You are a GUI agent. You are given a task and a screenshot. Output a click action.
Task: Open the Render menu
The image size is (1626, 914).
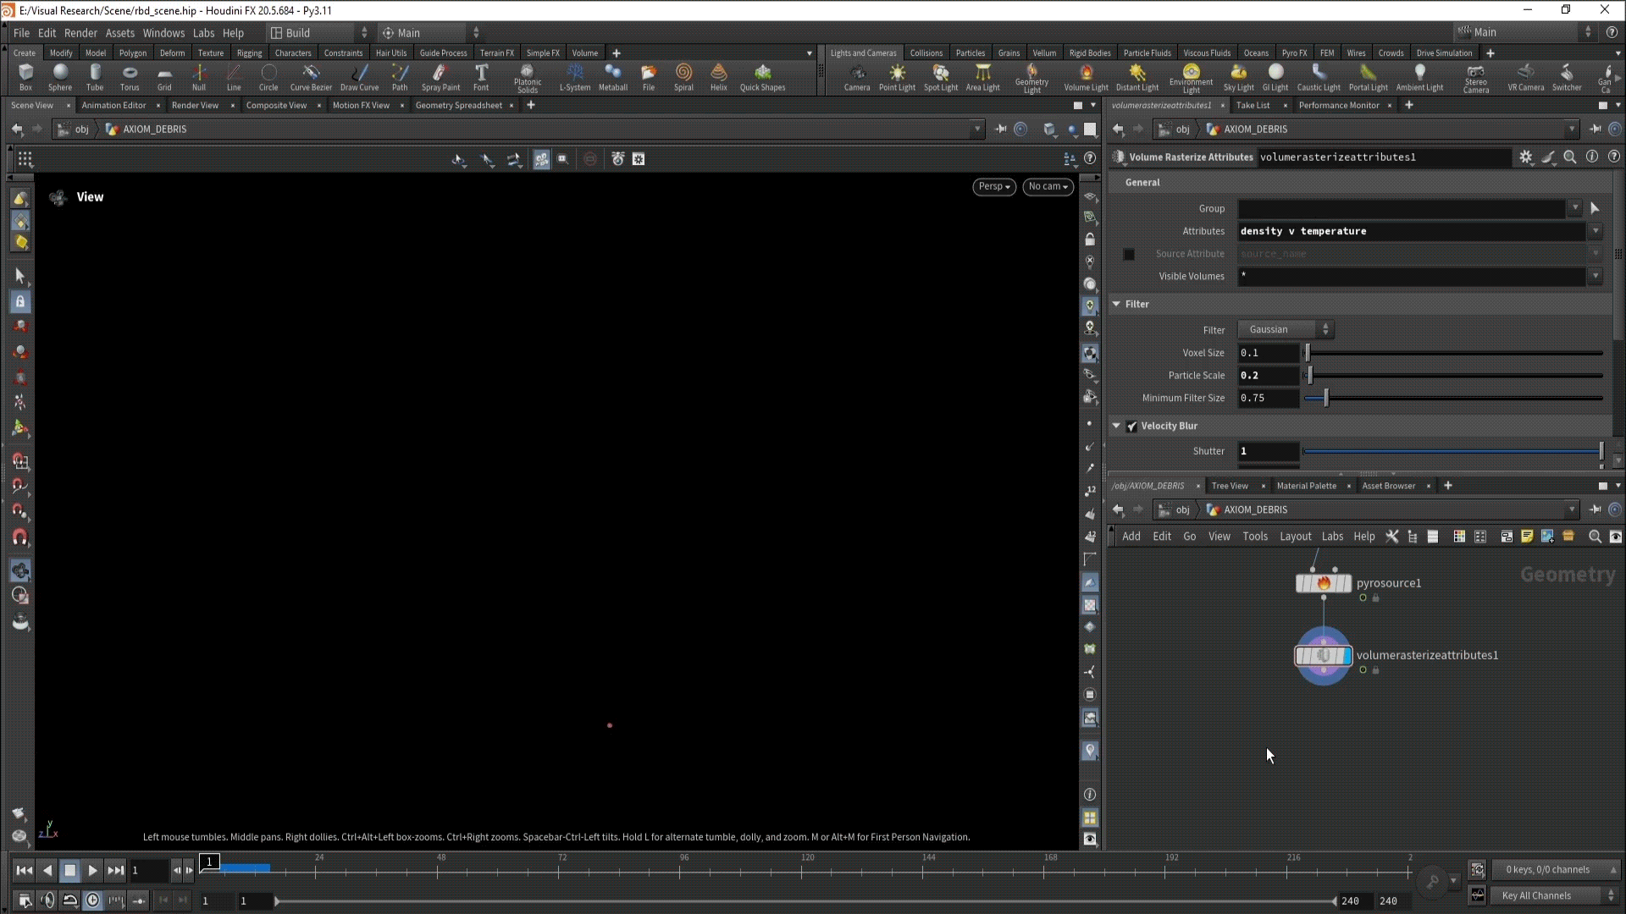tap(80, 33)
